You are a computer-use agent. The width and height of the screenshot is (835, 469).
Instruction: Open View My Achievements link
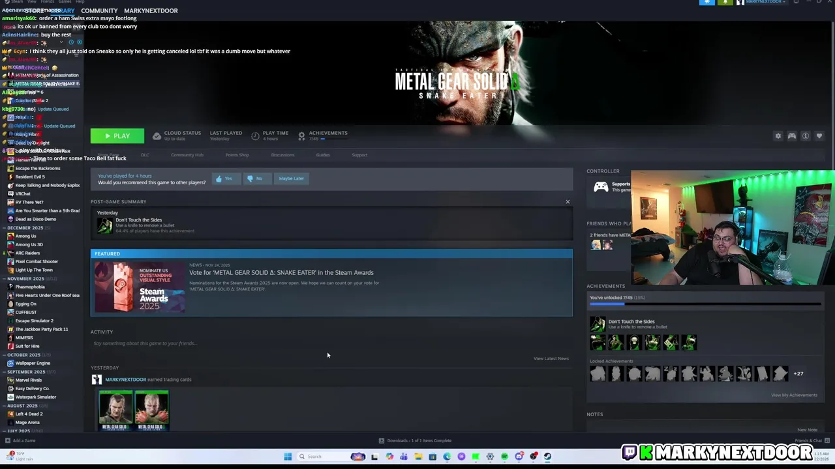pos(794,395)
